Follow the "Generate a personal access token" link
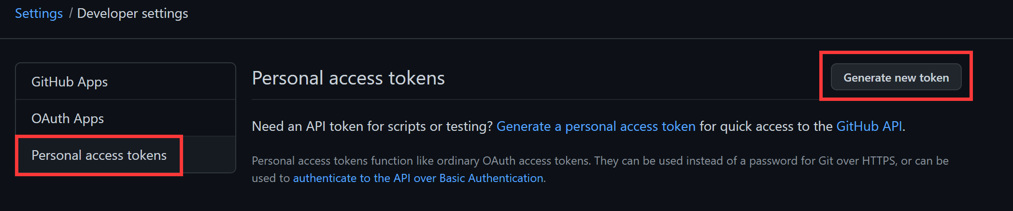The image size is (1013, 211). pyautogui.click(x=596, y=127)
